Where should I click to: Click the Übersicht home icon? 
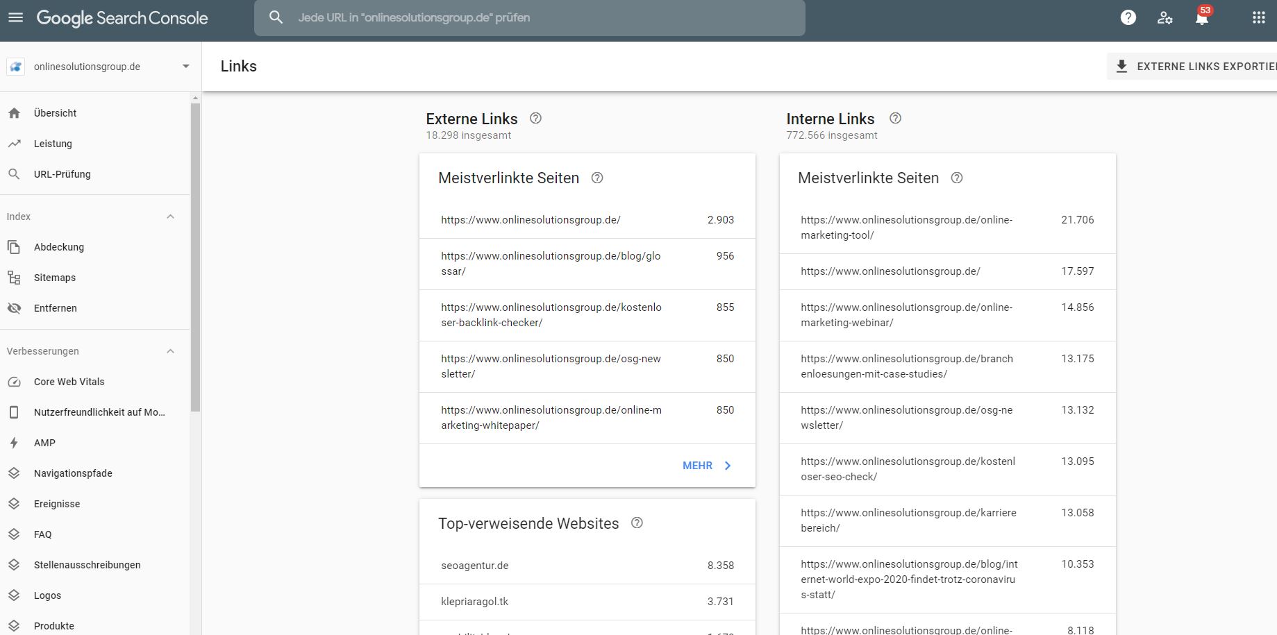[14, 113]
